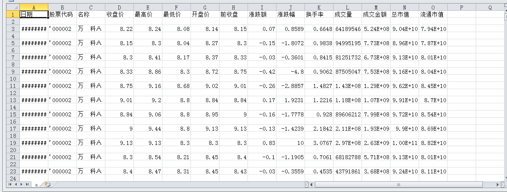507x192 pixels.
Task: Select the 涨跌额 header cell
Action: (x=262, y=14)
